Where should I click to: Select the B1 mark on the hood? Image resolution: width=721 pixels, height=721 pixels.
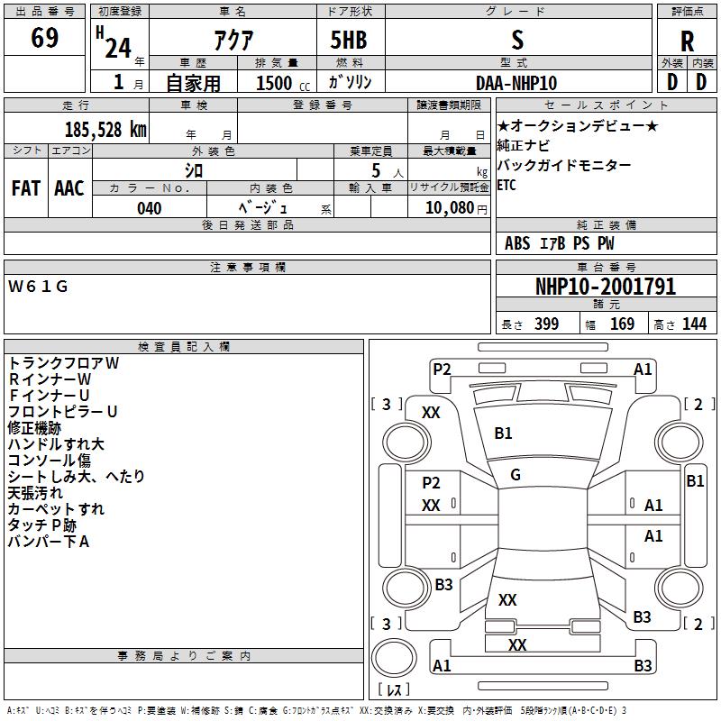pos(503,434)
